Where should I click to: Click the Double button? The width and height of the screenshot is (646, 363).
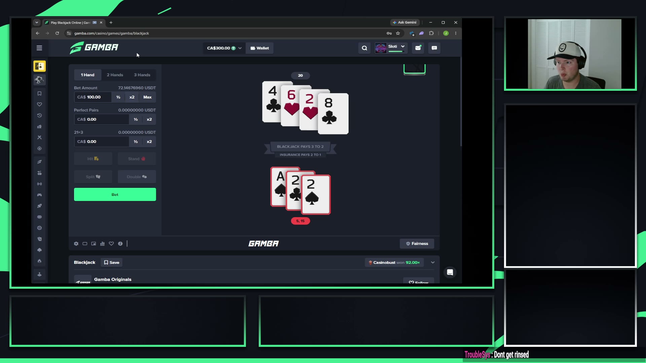(137, 177)
